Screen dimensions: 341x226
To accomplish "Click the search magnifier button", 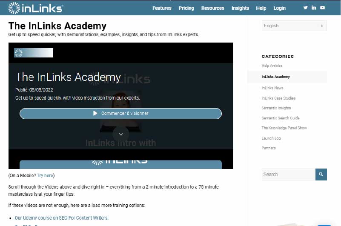I will tap(321, 174).
